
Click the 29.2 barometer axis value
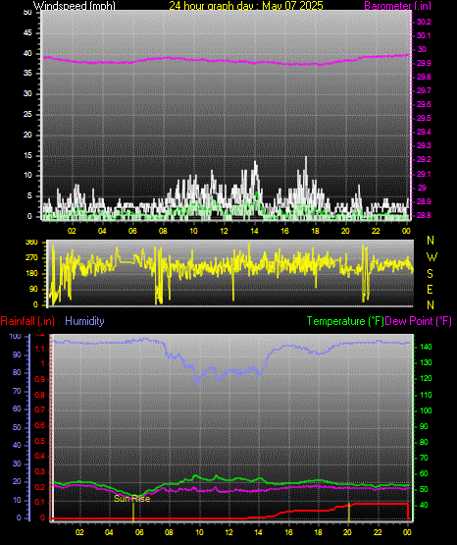click(424, 159)
